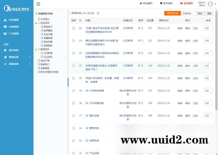Select 贸易服务 in the category tree

tap(48, 45)
